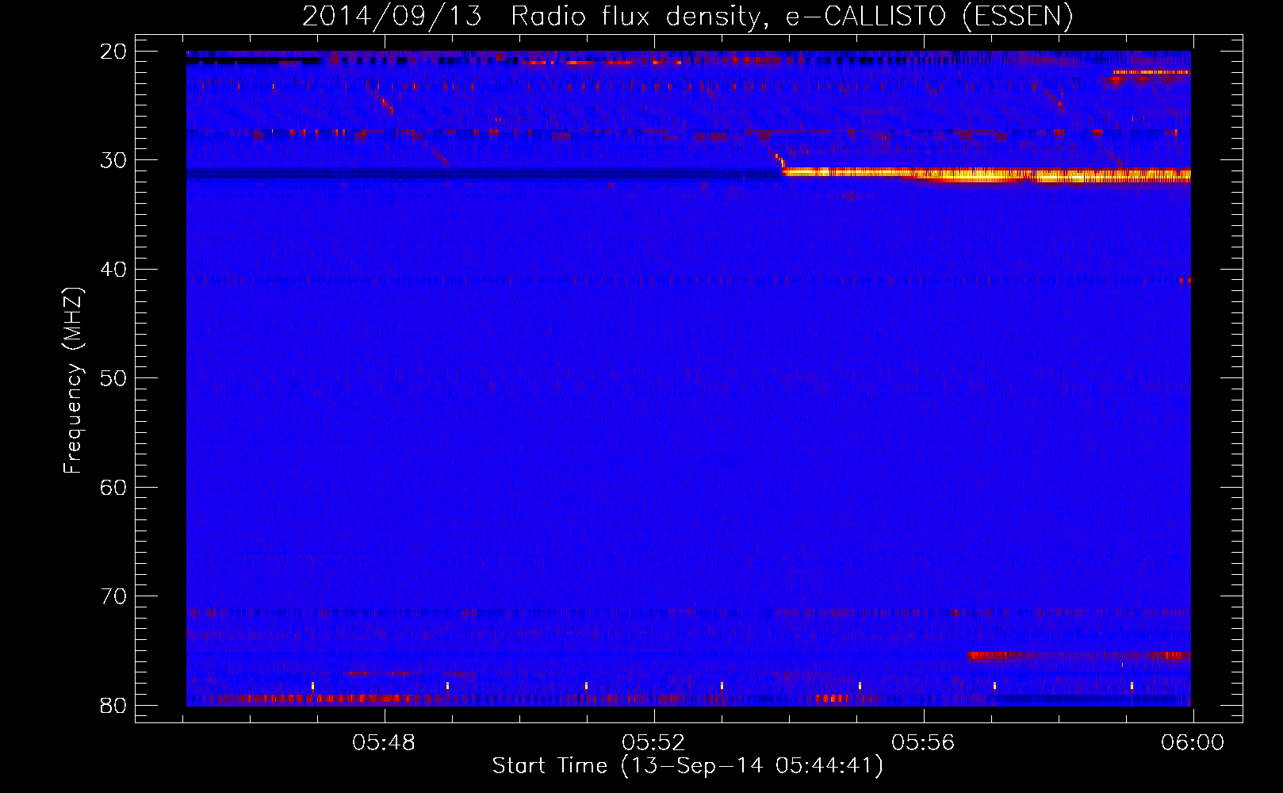Click the '40' frequency tick label
The image size is (1283, 793).
[x=113, y=270]
